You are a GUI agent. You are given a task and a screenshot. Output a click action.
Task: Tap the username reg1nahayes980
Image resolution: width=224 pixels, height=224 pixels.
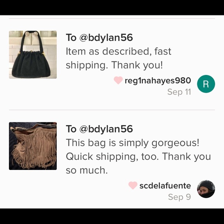point(158,81)
